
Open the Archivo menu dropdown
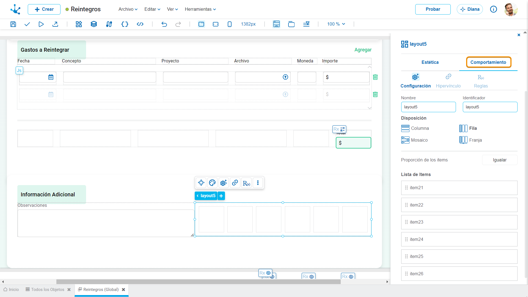pyautogui.click(x=128, y=9)
